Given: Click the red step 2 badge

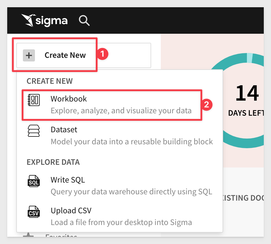Looking at the screenshot, I should pyautogui.click(x=207, y=105).
